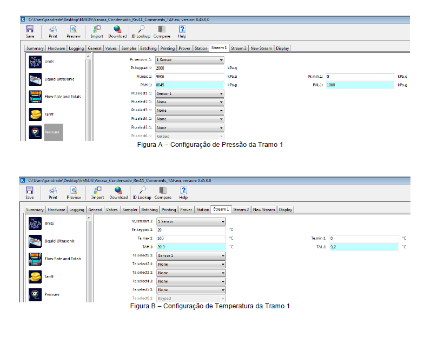Click Te.keypad.1 field showing 20

pos(191,230)
